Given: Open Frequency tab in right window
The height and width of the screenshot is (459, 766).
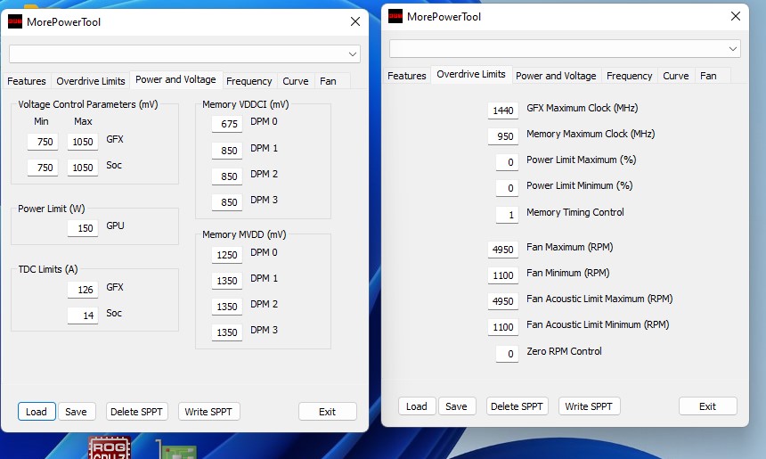Looking at the screenshot, I should pos(629,76).
